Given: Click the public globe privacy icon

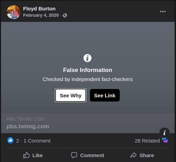Looking at the screenshot, I should pos(65,15).
